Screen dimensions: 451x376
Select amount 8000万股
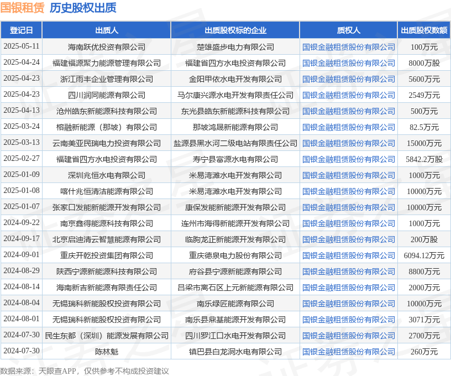point(424,63)
